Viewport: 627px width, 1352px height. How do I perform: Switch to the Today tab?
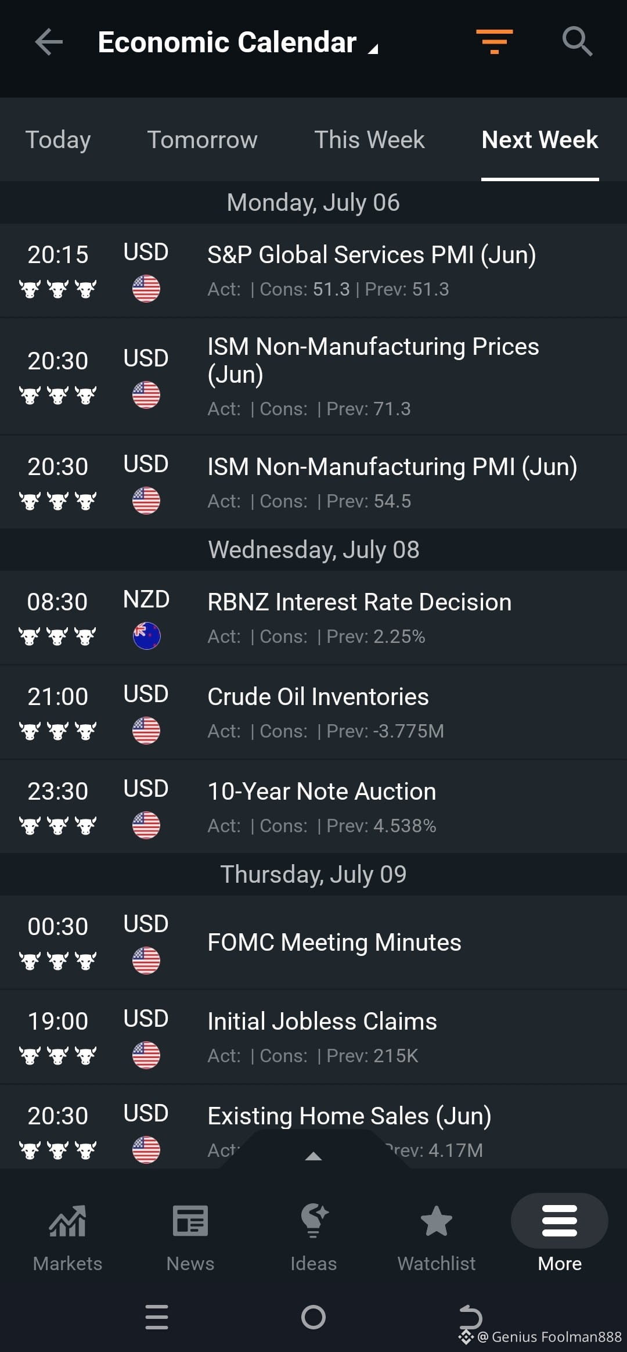point(58,140)
